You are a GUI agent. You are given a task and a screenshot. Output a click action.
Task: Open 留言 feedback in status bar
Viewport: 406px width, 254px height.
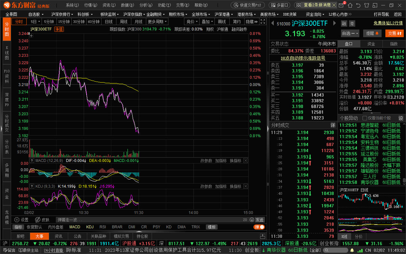pyautogui.click(x=9, y=250)
